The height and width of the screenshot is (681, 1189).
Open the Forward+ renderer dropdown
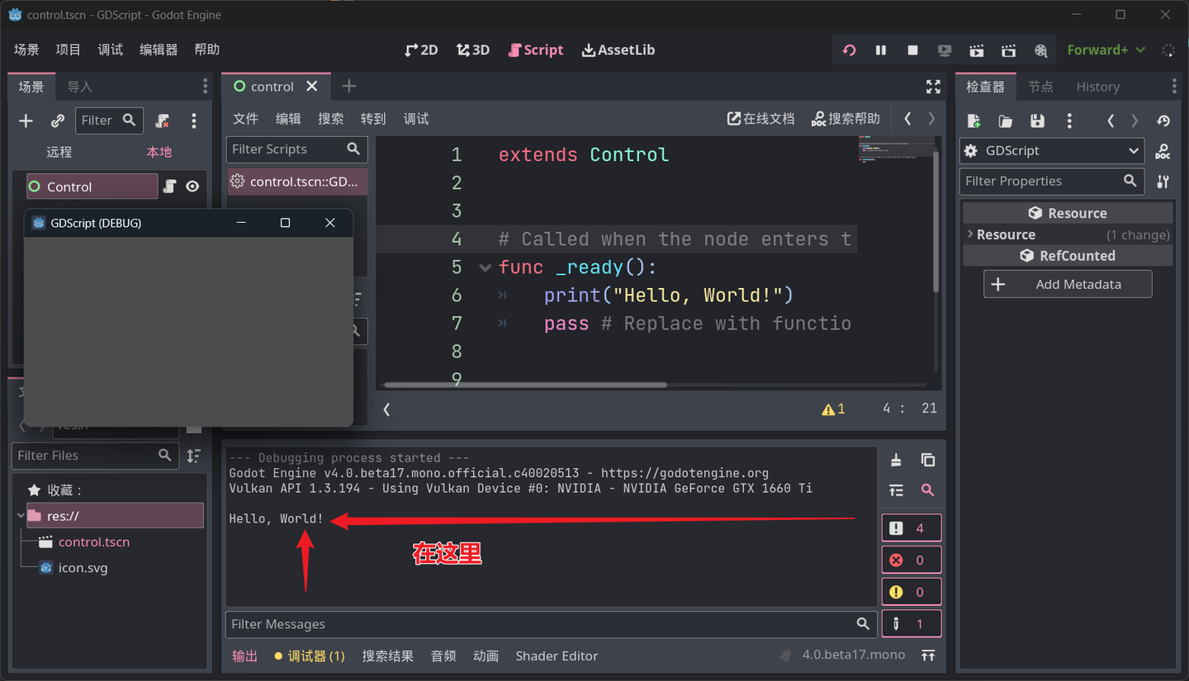[1106, 50]
